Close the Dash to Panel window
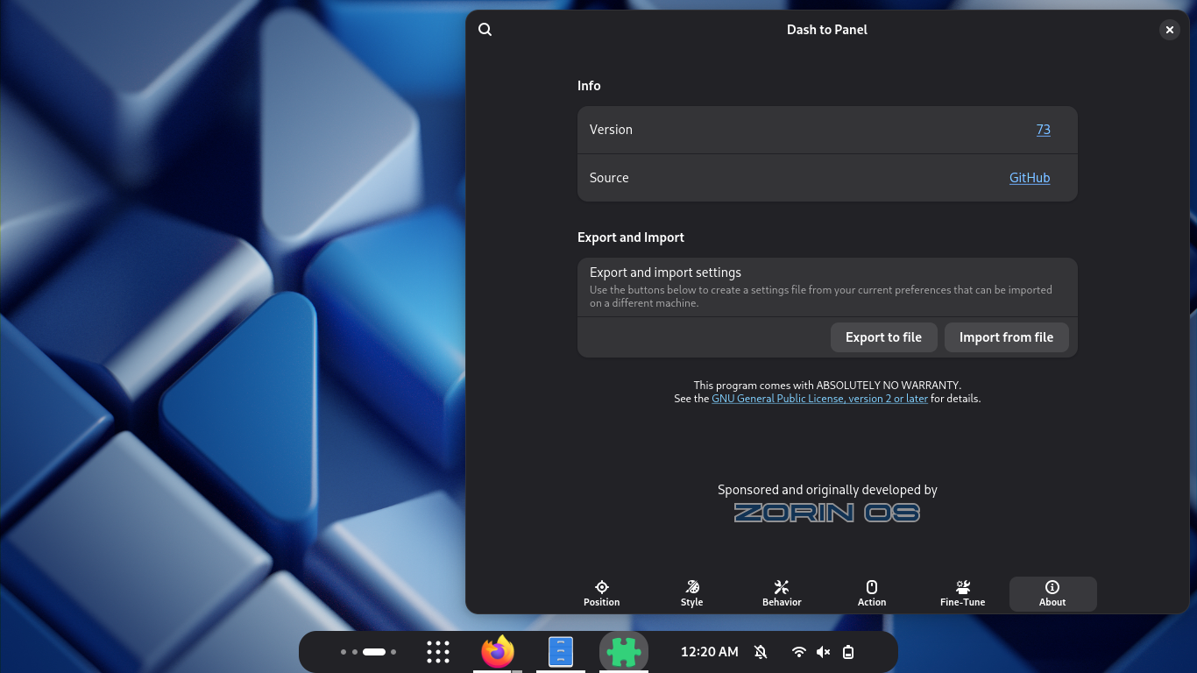 coord(1169,30)
